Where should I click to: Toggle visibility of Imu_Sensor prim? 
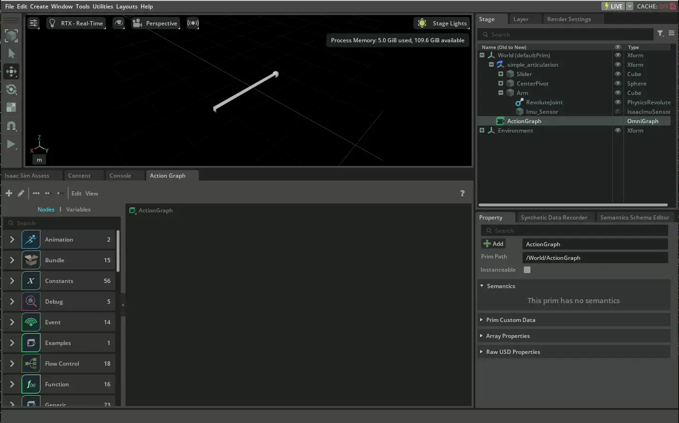click(x=618, y=111)
